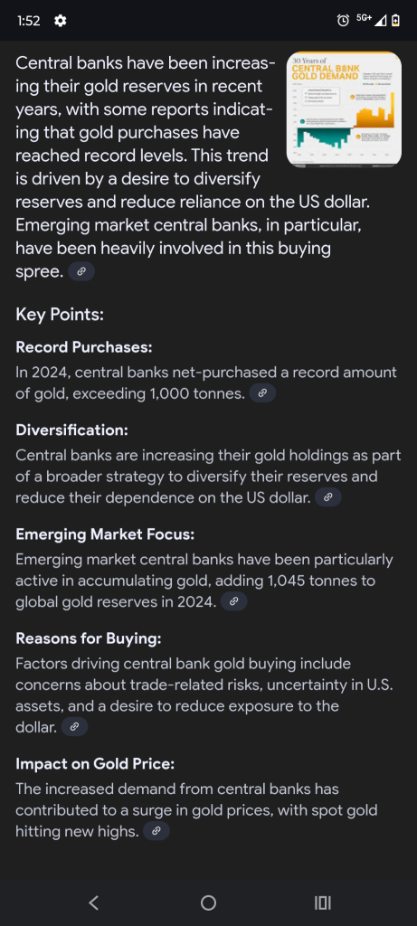The height and width of the screenshot is (926, 417).
Task: Open source link for Emerging Market Focus
Action: pos(234,601)
